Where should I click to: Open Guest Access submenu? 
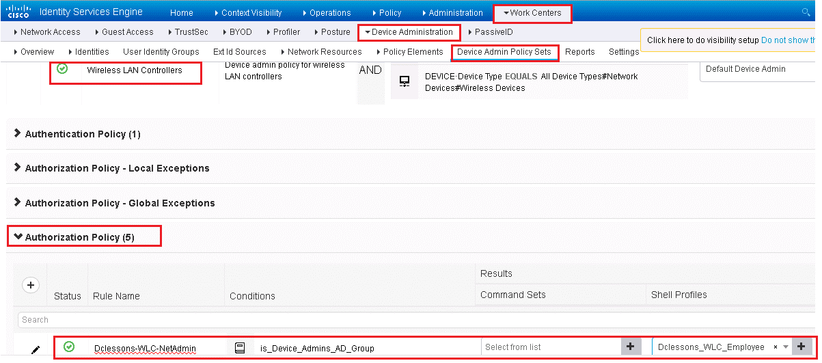(124, 32)
